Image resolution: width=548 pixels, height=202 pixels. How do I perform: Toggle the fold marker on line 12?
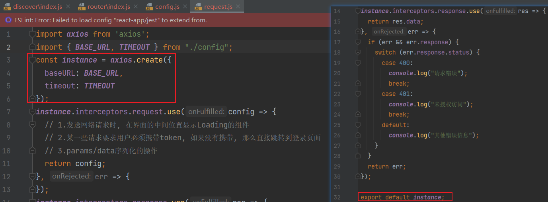32,176
